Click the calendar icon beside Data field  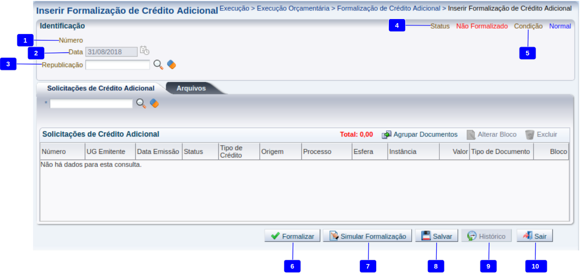click(x=144, y=51)
